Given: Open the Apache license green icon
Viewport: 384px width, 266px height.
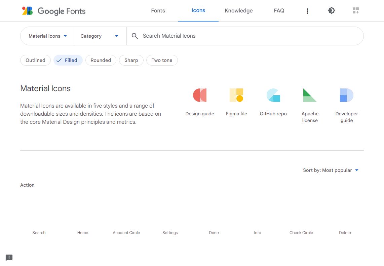Looking at the screenshot, I should click(310, 95).
